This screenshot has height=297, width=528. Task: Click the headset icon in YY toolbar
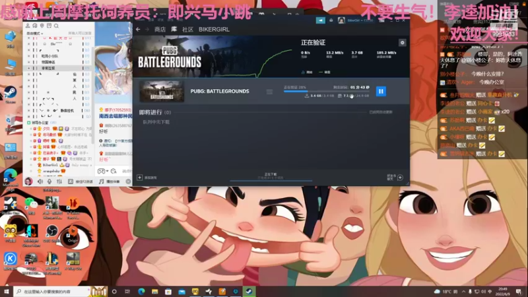pos(35,26)
